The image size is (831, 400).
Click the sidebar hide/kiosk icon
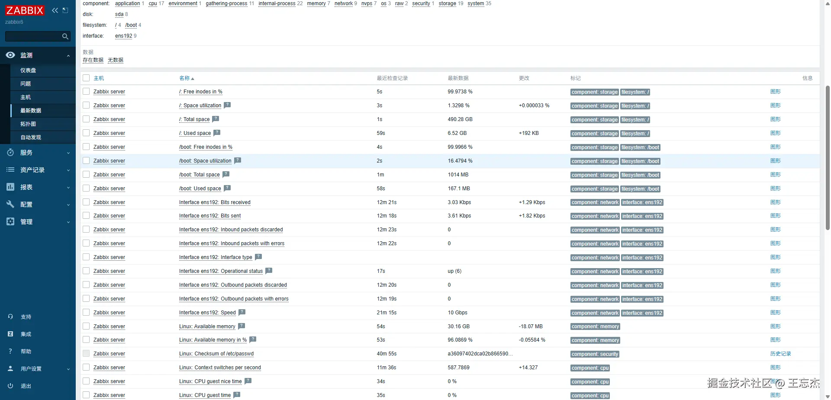pyautogui.click(x=65, y=10)
